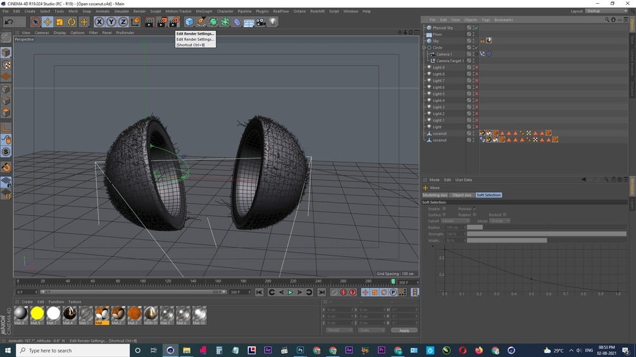The width and height of the screenshot is (636, 357).
Task: Activate the Rotate tool
Action: click(72, 22)
